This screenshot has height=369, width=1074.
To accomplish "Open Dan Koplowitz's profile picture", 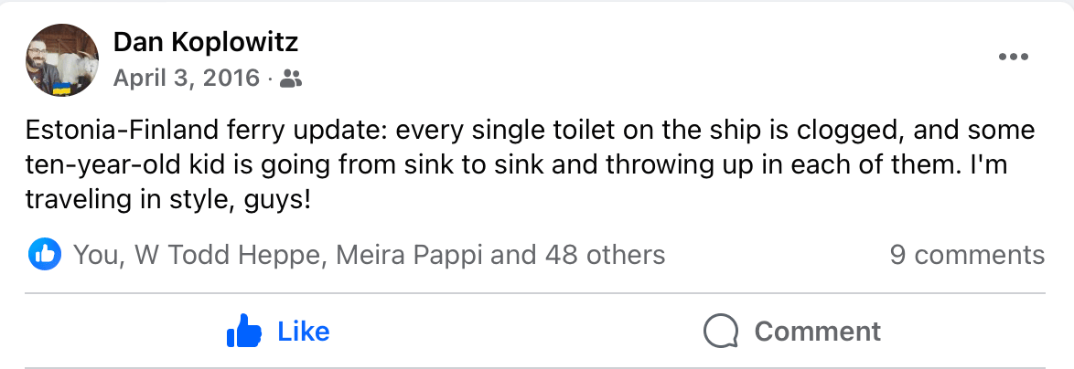I will [62, 60].
